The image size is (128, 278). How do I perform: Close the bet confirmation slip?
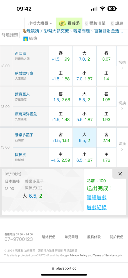click(x=120, y=174)
